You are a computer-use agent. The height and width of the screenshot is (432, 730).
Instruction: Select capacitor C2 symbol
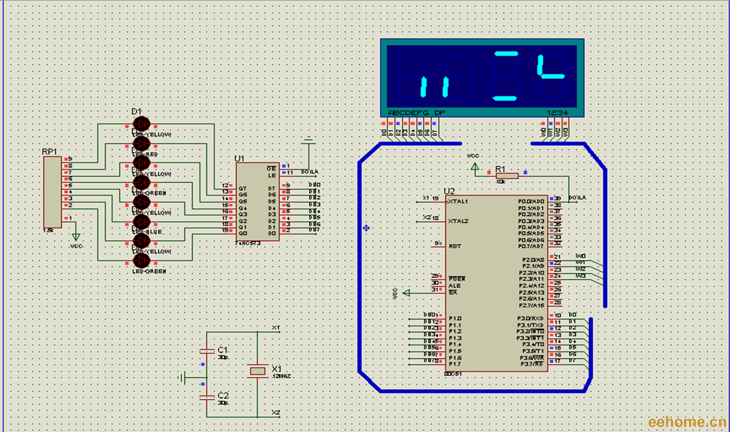click(x=206, y=397)
